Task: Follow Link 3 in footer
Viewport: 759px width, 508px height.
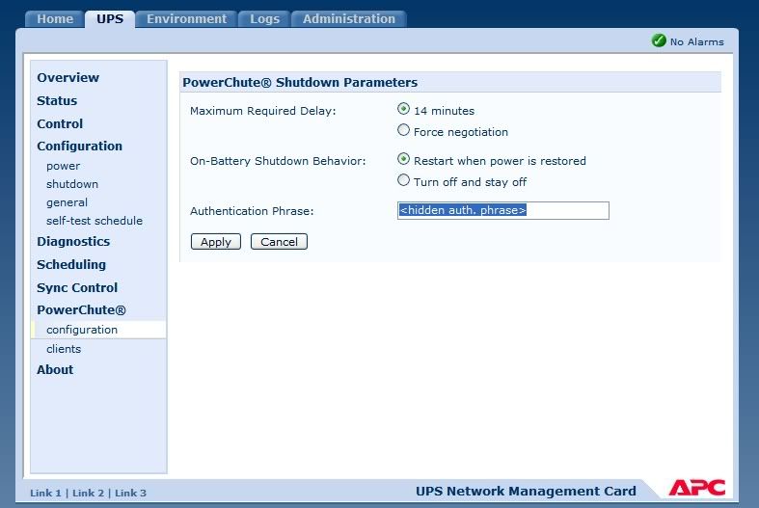Action: [x=130, y=493]
